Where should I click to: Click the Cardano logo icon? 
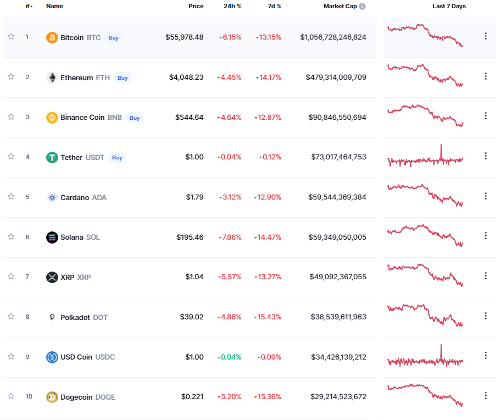[52, 197]
